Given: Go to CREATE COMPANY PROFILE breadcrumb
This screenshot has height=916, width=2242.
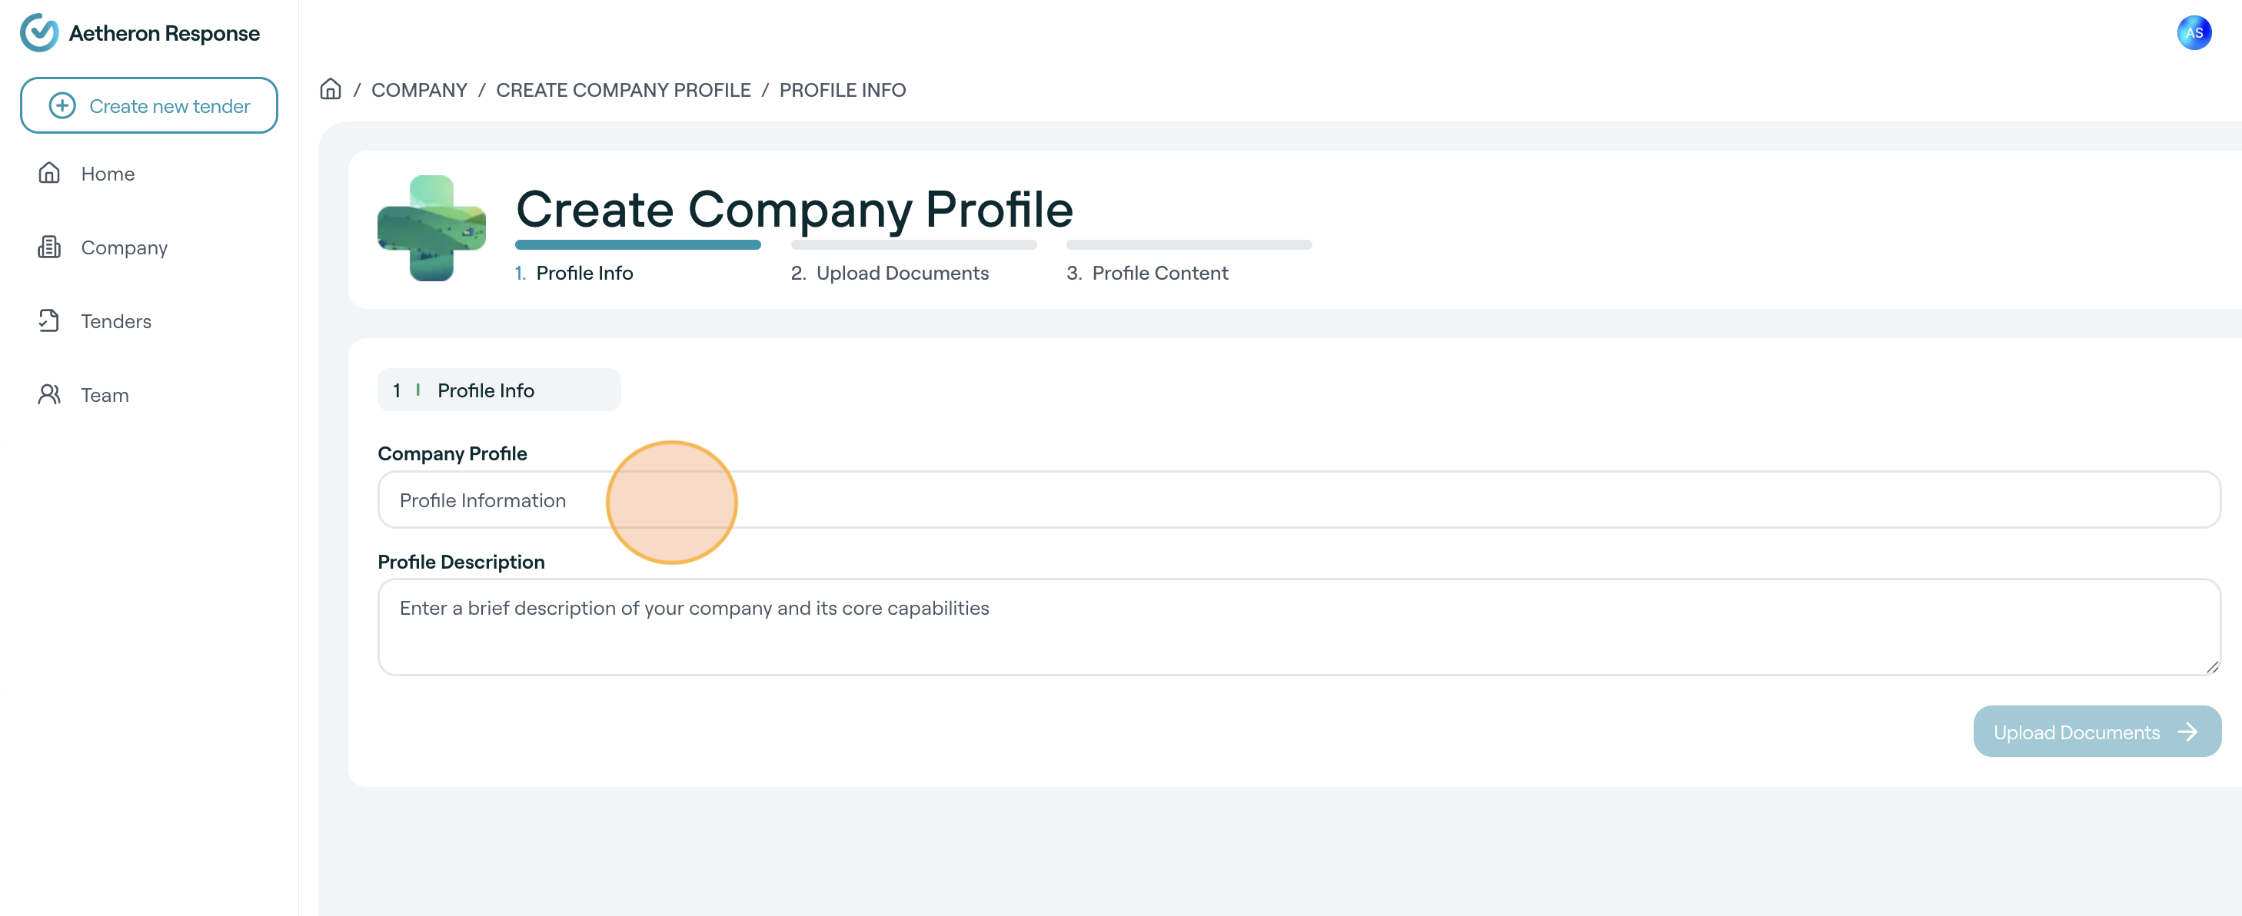Looking at the screenshot, I should pos(624,90).
